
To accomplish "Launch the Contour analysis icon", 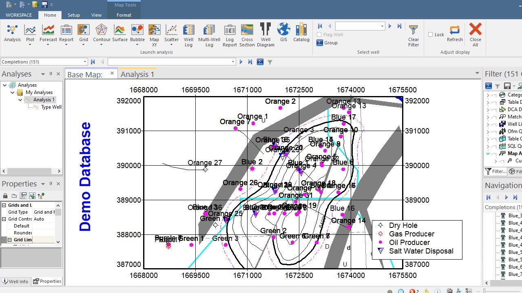I will point(102,32).
